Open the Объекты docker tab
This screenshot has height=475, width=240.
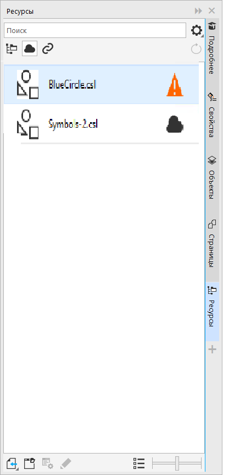coord(212,178)
